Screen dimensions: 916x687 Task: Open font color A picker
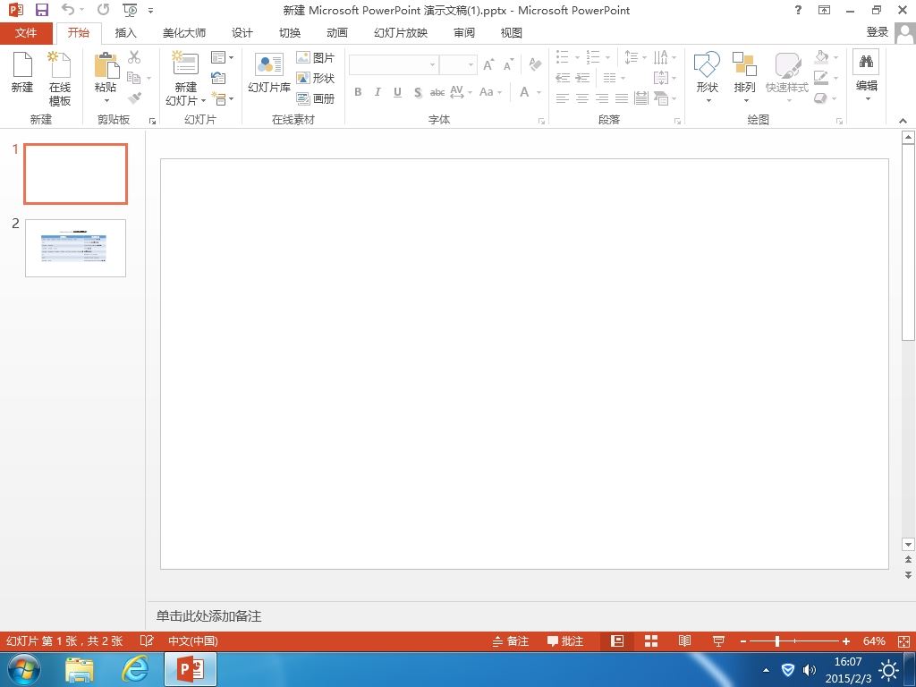pos(524,92)
